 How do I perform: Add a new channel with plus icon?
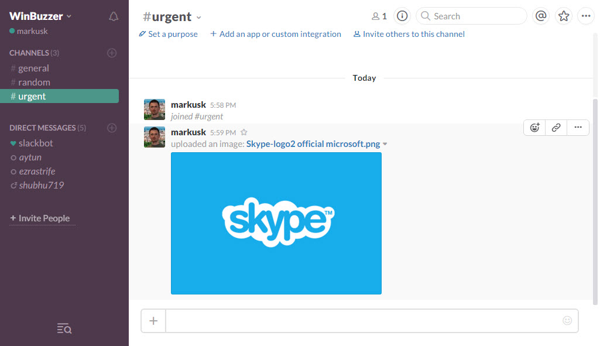(x=112, y=53)
